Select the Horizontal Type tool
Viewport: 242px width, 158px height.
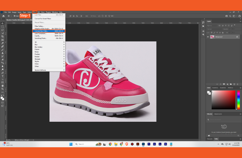[3, 76]
